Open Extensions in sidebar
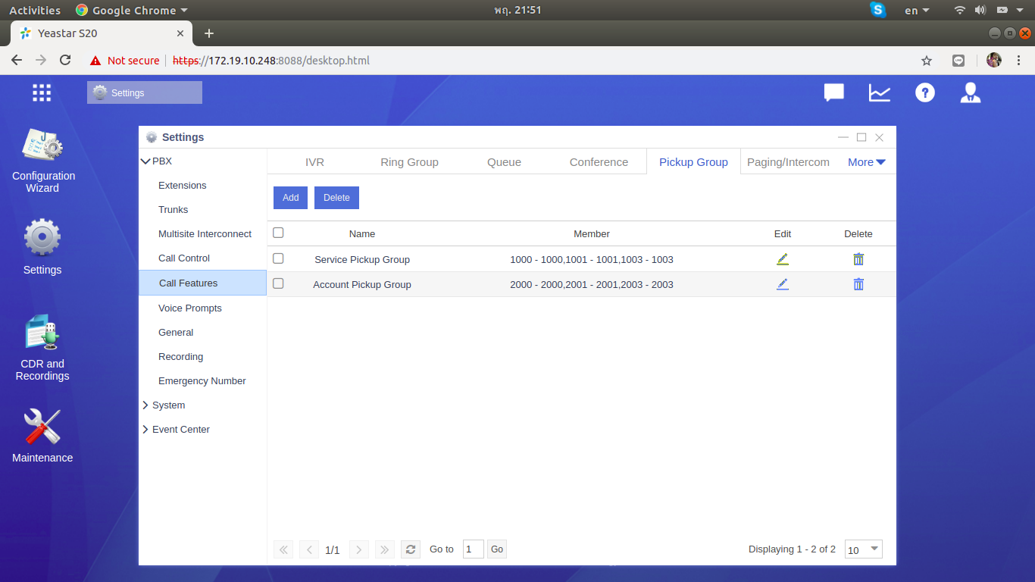Screen dimensions: 1035x582 183,186
